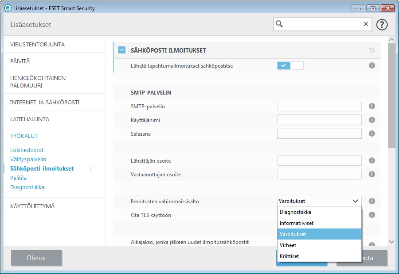Select Sähköposti-ilmoitukset in sidebar
The height and width of the screenshot is (274, 399).
tap(42, 168)
